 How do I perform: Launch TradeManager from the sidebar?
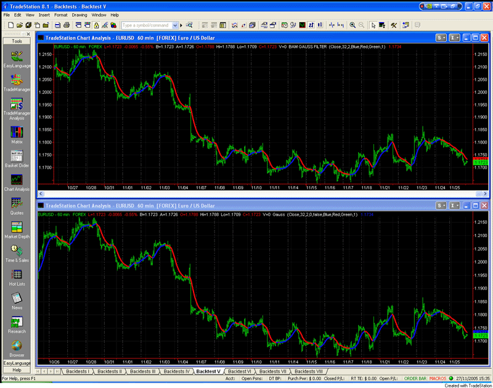[17, 80]
